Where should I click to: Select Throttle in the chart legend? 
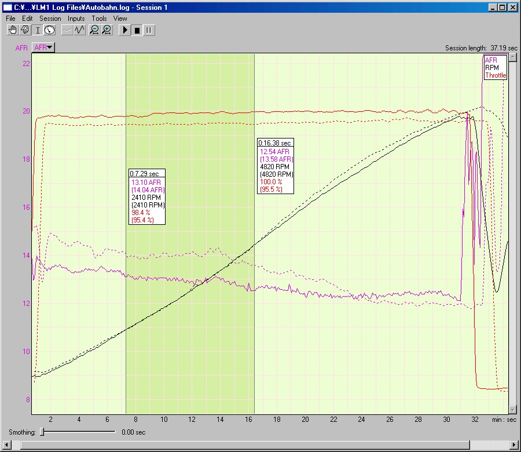coord(496,75)
